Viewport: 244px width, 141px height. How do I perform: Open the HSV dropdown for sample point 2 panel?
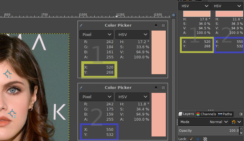(x=227, y=6)
